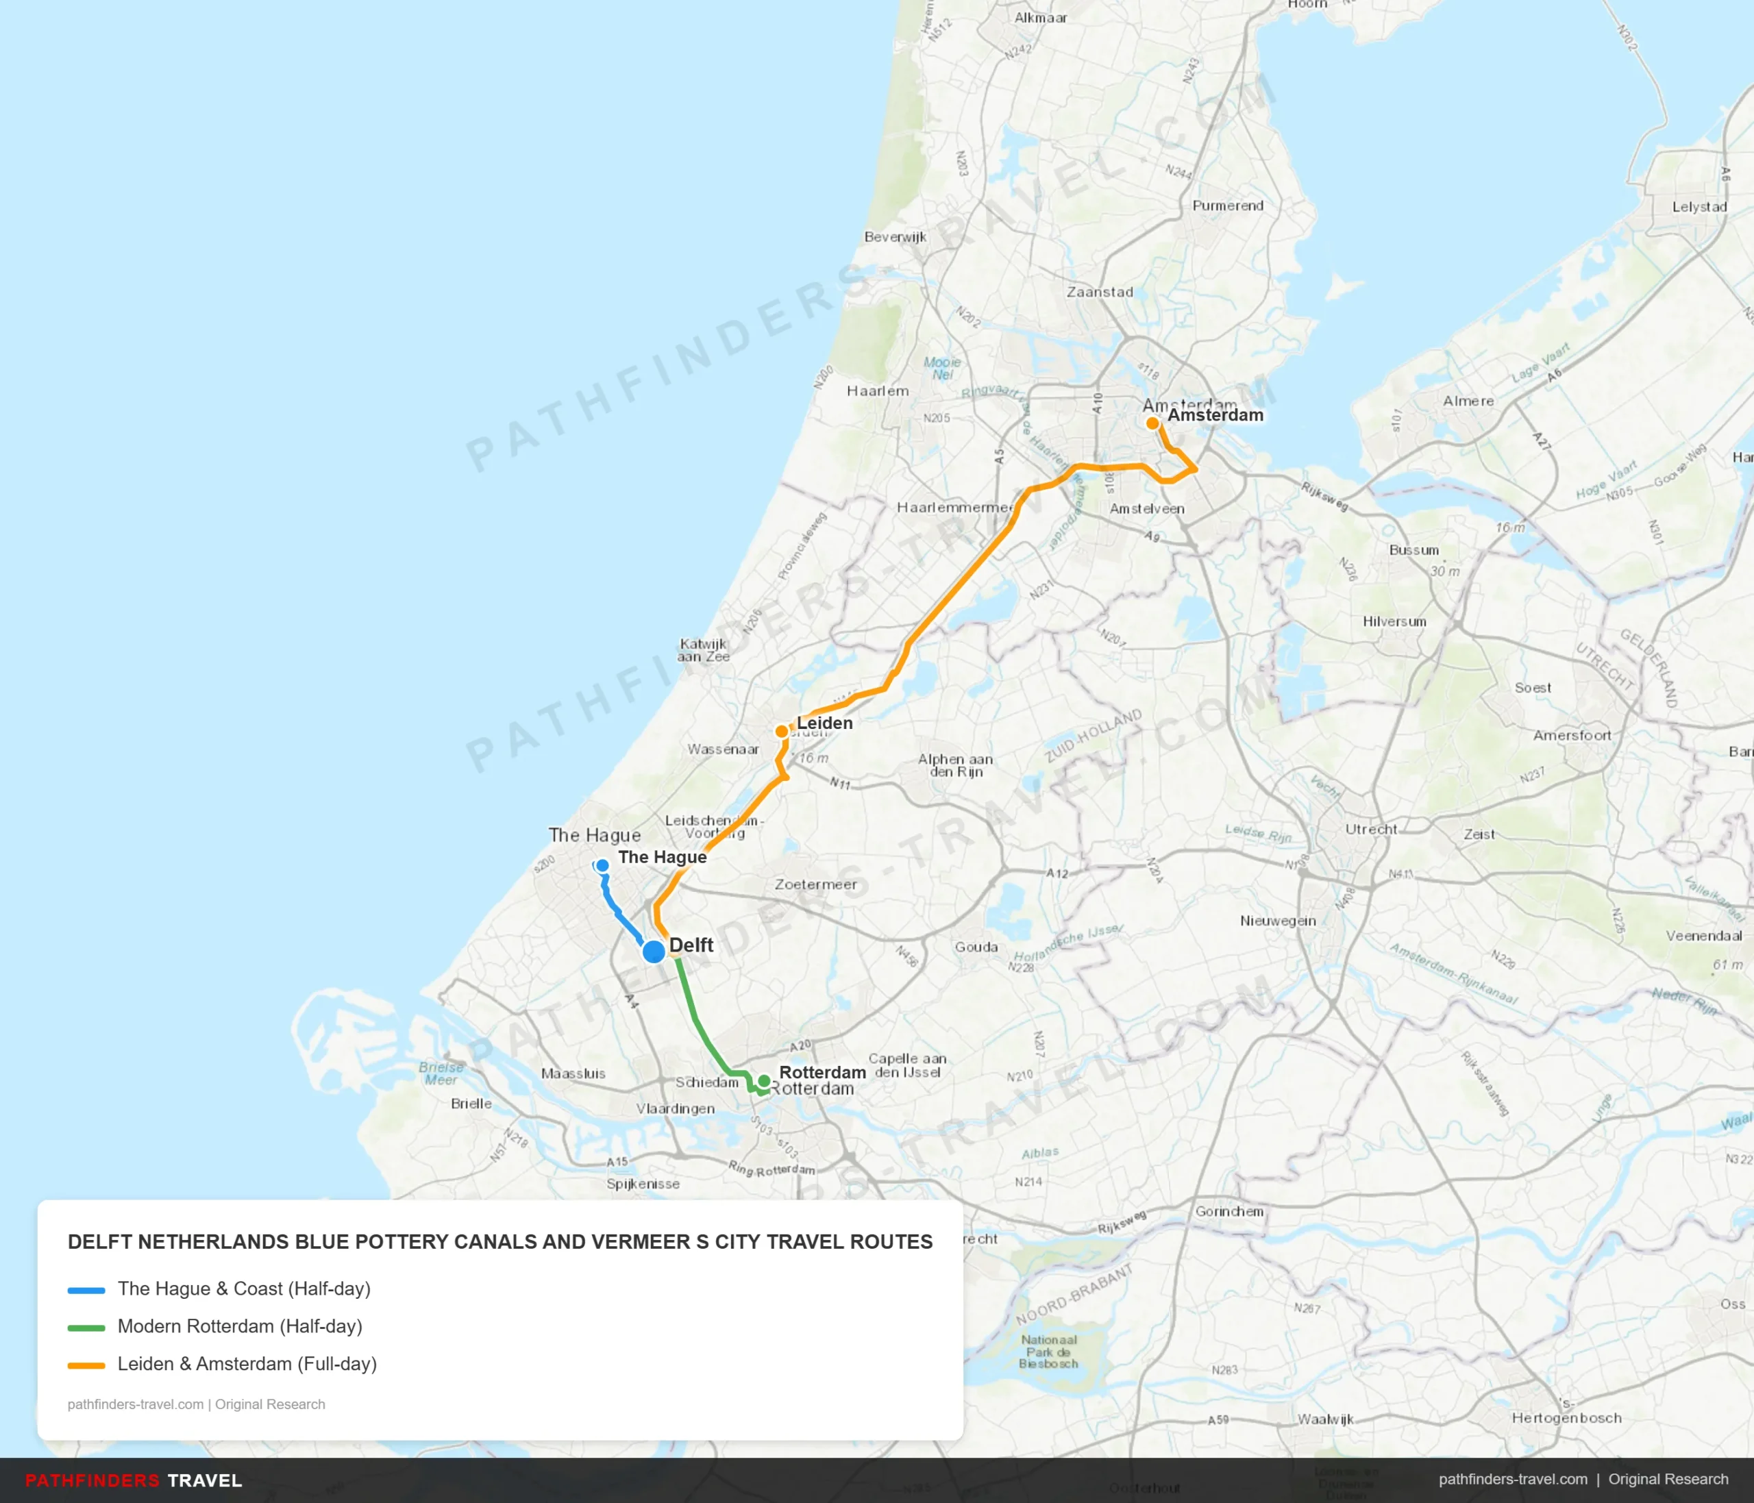Open pathfinders-travel.com link in the dark footer bar
The height and width of the screenshot is (1503, 1754).
tap(1512, 1479)
